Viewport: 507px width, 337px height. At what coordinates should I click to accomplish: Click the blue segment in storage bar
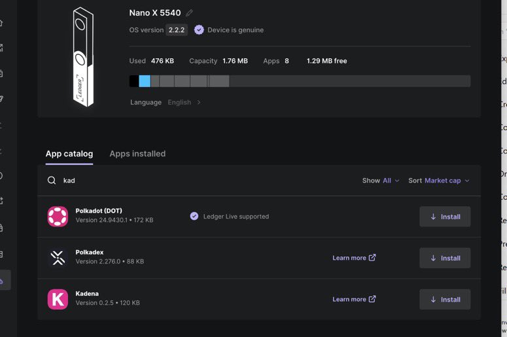click(145, 81)
